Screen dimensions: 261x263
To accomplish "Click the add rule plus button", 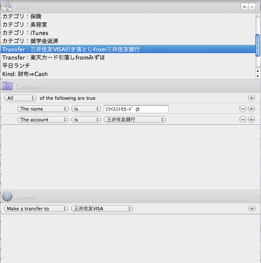I will tap(245, 7).
